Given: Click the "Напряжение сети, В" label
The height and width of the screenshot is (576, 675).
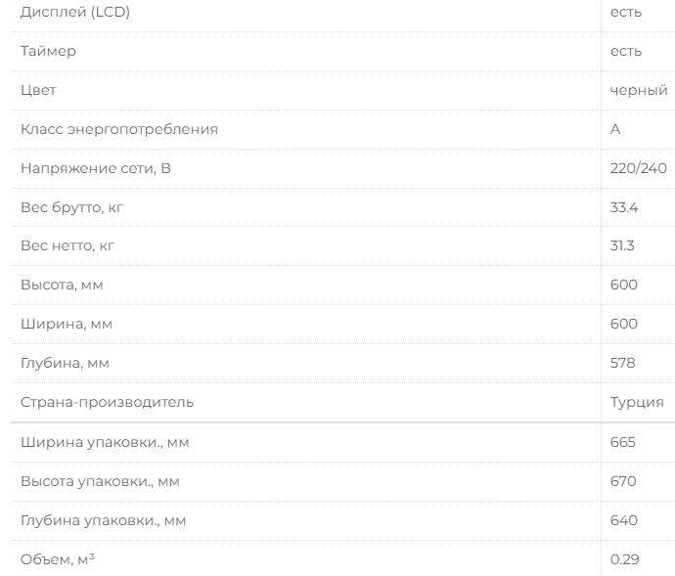Looking at the screenshot, I should (x=96, y=168).
